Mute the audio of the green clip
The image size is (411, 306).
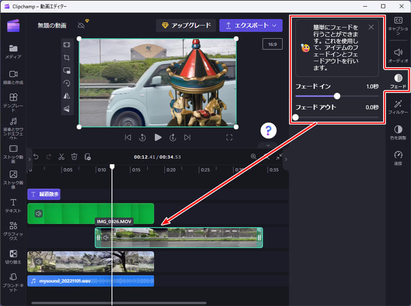39,213
